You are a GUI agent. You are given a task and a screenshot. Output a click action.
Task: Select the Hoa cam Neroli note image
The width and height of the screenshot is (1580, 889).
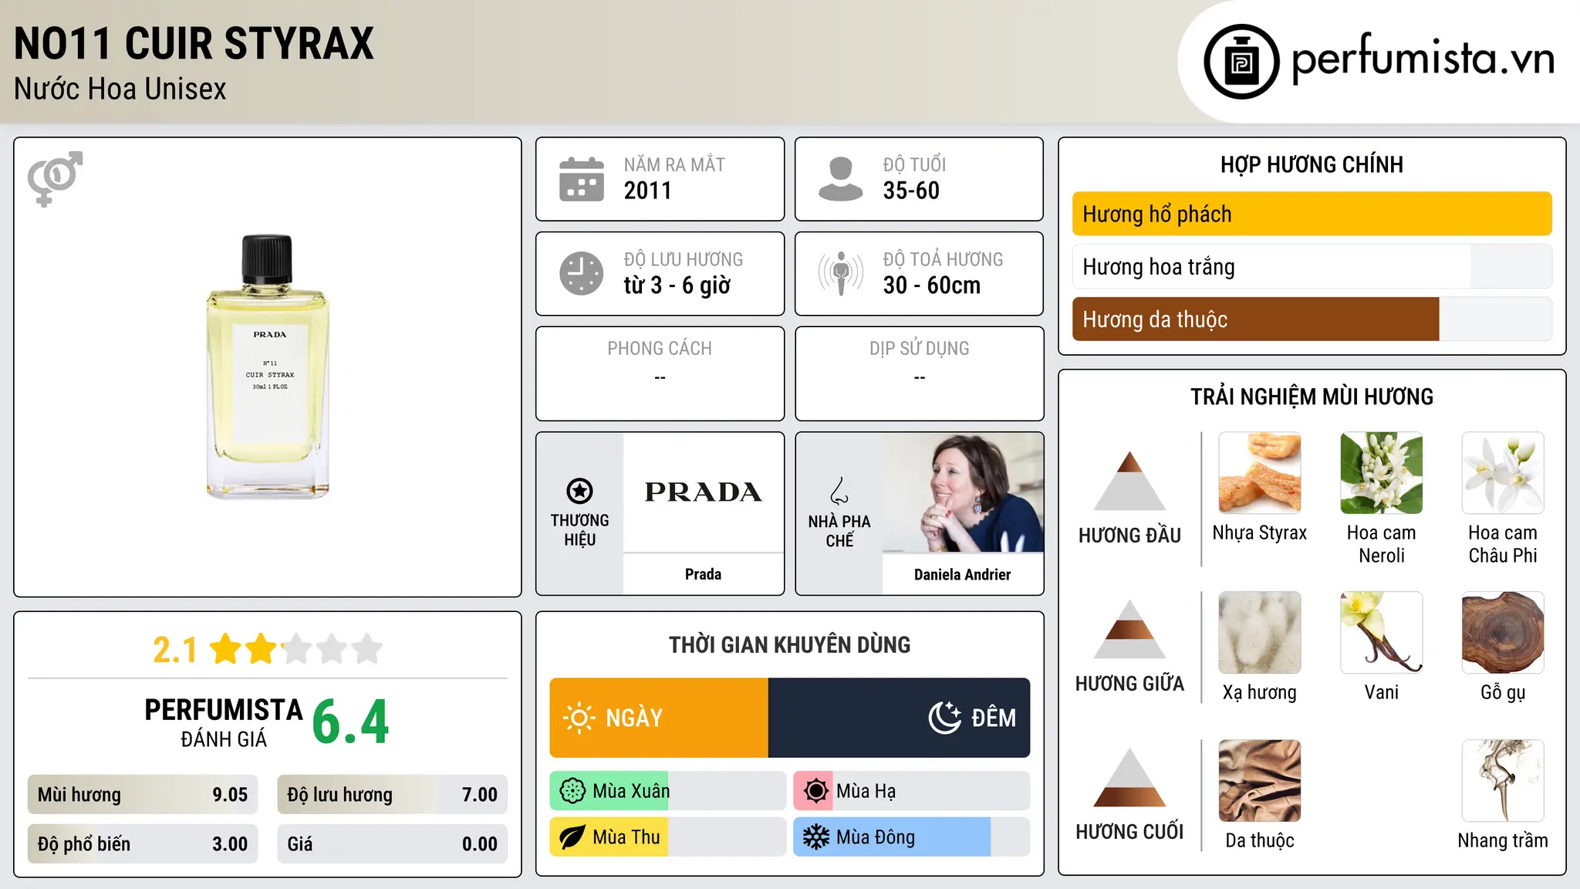click(1382, 473)
